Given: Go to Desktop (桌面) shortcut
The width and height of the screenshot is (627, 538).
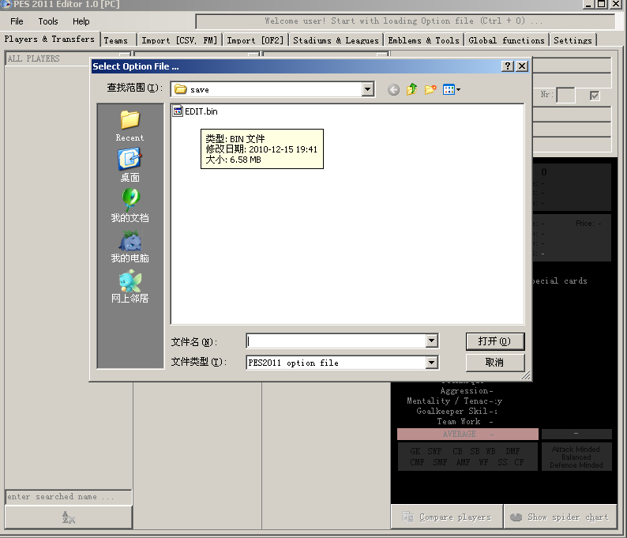Looking at the screenshot, I should pos(130,165).
